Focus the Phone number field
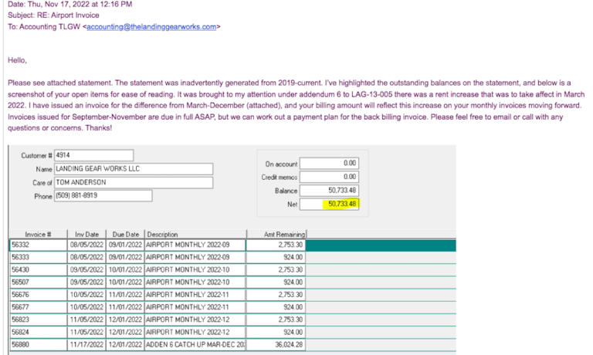The height and width of the screenshot is (355, 593). coord(103,196)
